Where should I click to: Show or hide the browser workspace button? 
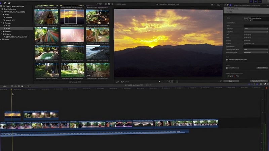pos(251,1)
